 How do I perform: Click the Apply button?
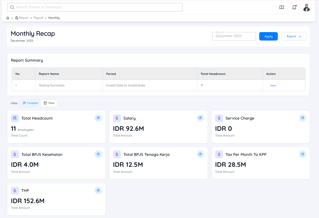[x=268, y=36]
